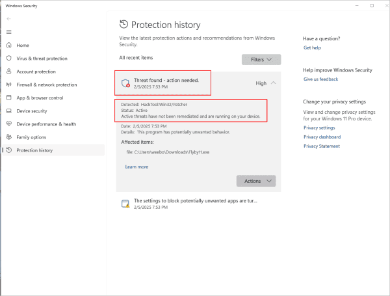This screenshot has height=296, width=390.
Task: Click the Get help link
Action: click(x=312, y=47)
